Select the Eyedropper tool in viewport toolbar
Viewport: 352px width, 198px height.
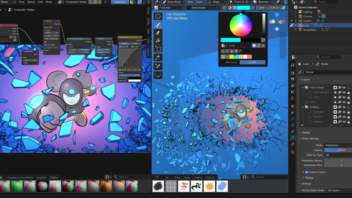(158, 66)
